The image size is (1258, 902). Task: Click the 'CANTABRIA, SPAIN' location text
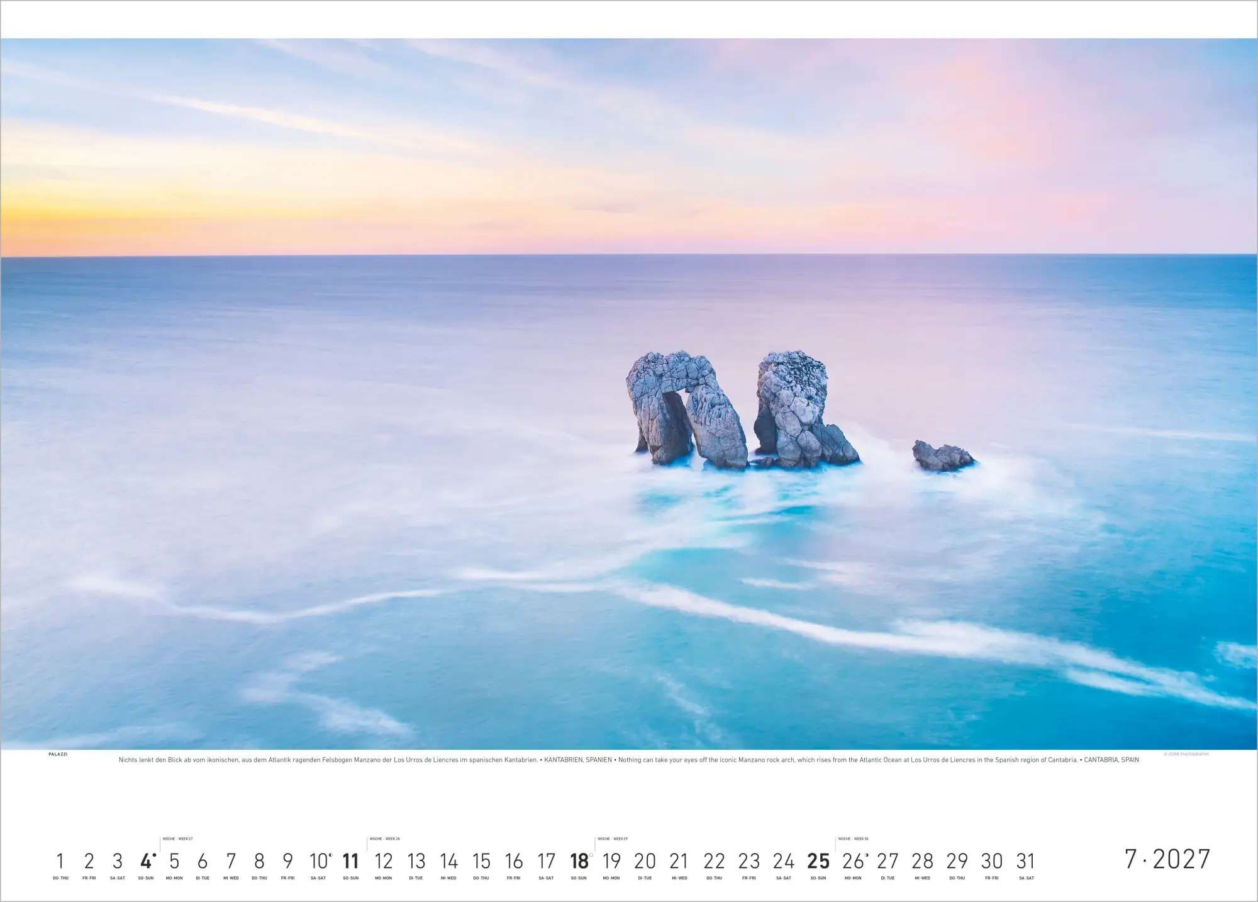coord(1111,760)
